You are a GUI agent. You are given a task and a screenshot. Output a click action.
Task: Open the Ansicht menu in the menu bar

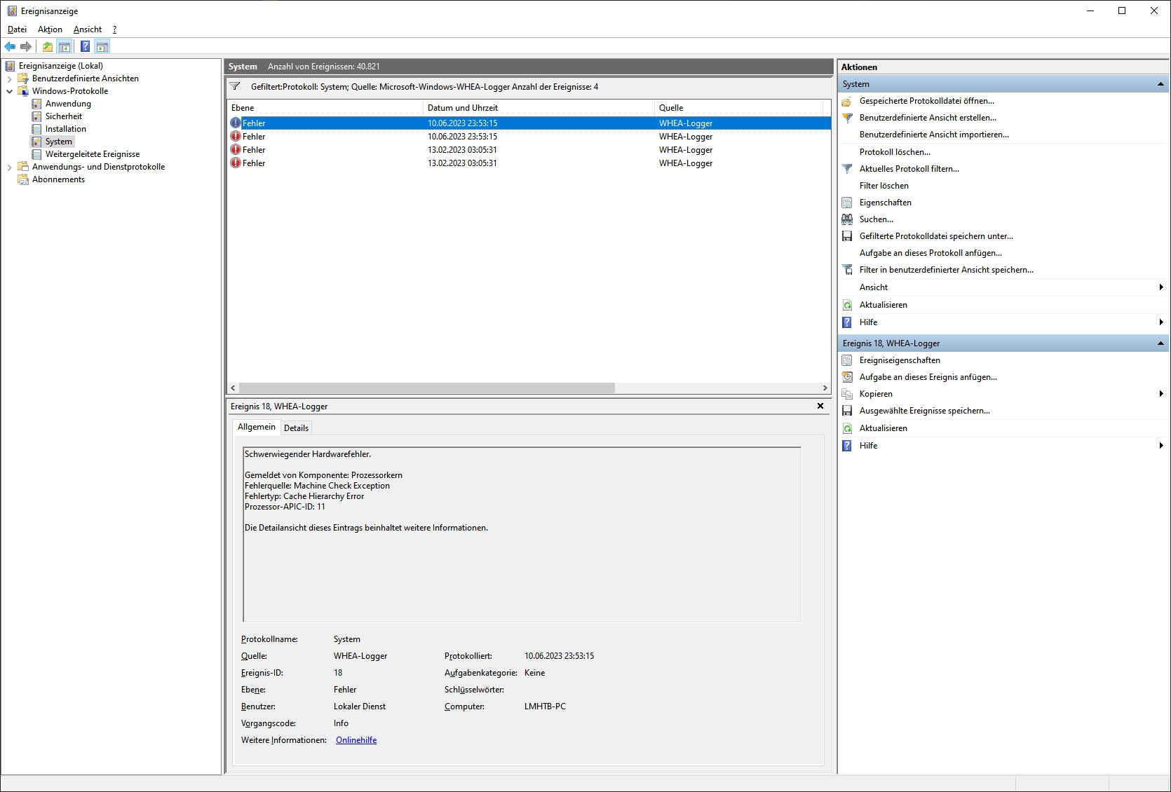(88, 29)
